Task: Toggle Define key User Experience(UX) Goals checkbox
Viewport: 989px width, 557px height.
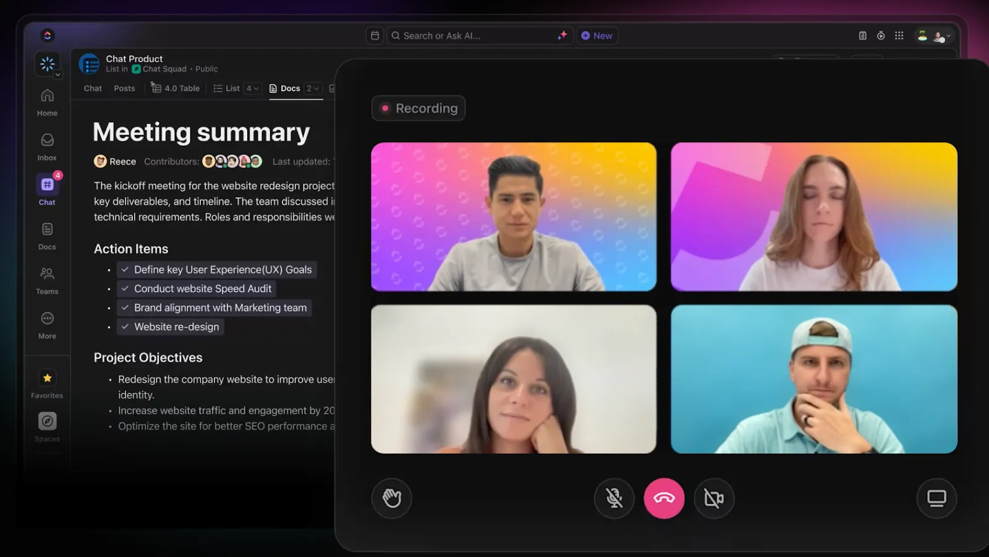Action: [125, 270]
